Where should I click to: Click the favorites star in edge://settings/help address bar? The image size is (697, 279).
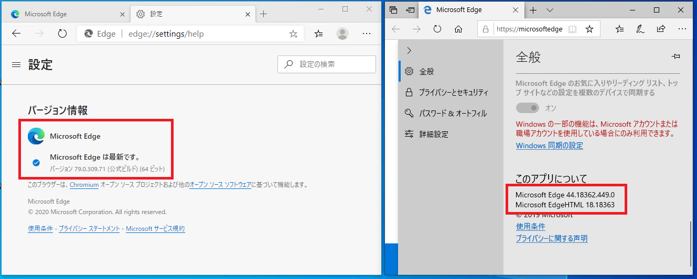pos(293,34)
